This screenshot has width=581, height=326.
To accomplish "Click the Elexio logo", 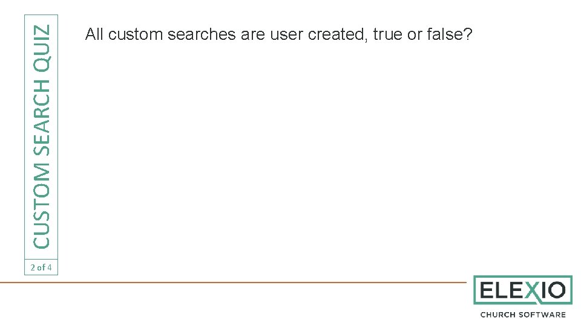I will point(523,297).
